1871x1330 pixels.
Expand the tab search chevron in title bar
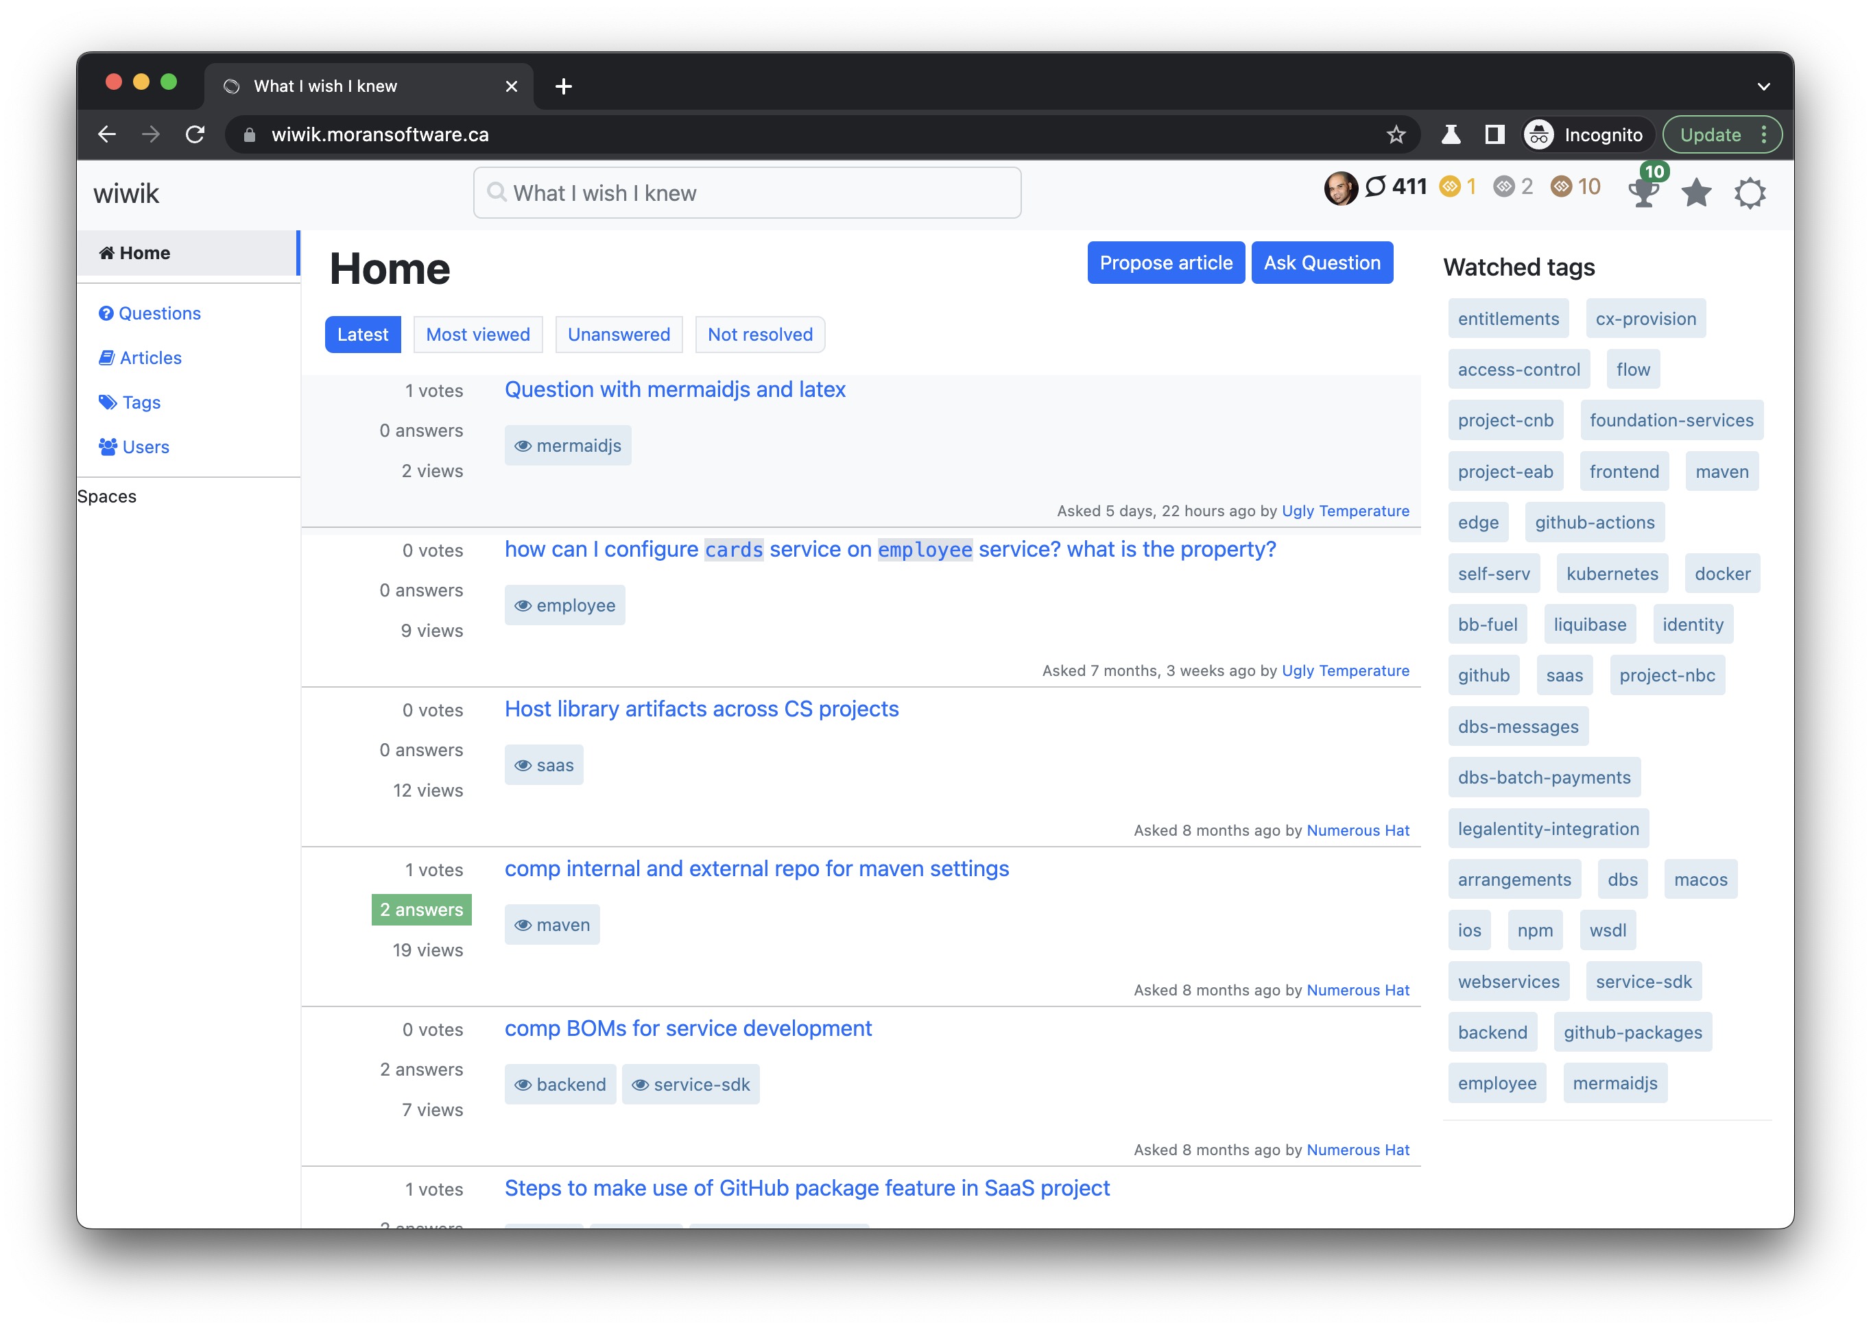pyautogui.click(x=1764, y=86)
